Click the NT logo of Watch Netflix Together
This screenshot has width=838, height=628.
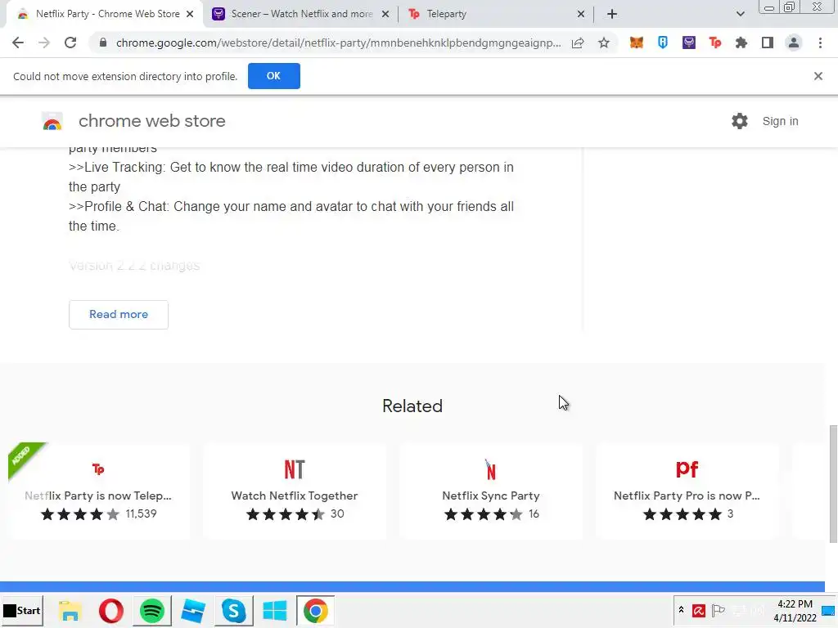point(295,469)
